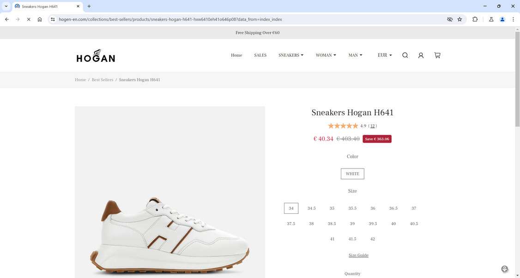Expand the MAN menu dropdown

[355, 55]
